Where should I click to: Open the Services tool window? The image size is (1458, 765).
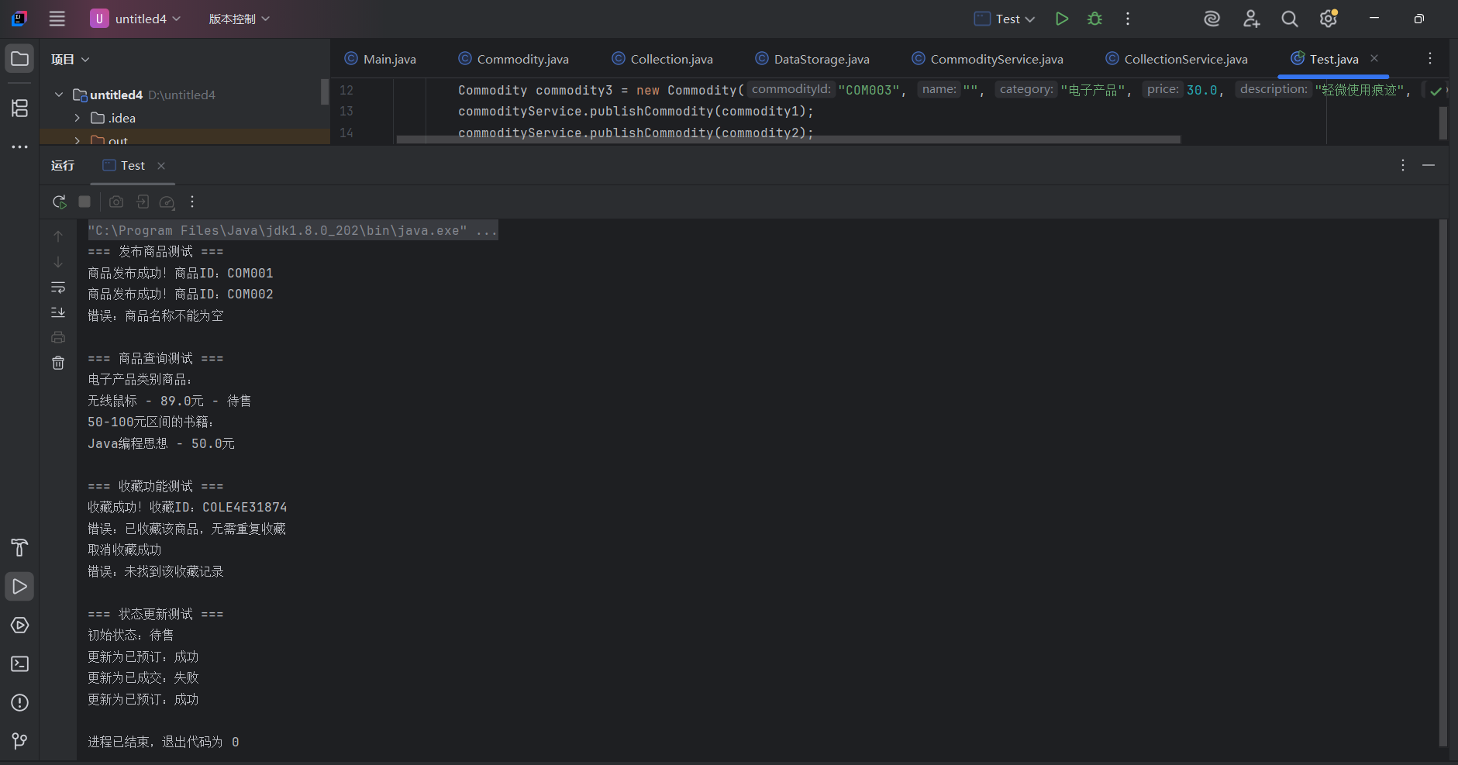(x=19, y=625)
